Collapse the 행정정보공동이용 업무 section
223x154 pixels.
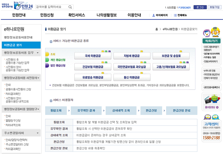click(38, 52)
